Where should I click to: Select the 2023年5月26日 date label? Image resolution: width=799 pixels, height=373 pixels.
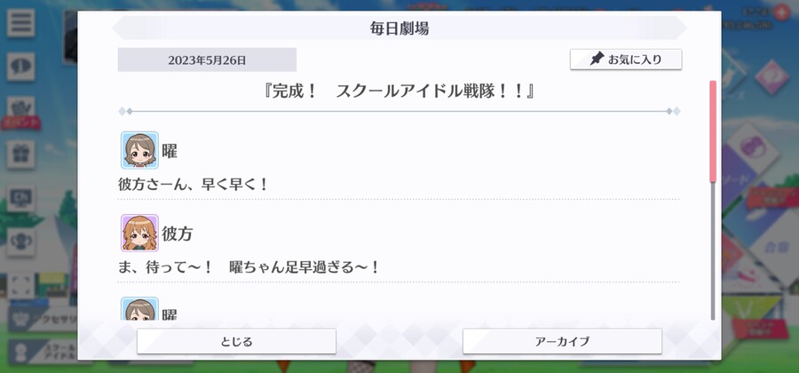click(x=207, y=60)
